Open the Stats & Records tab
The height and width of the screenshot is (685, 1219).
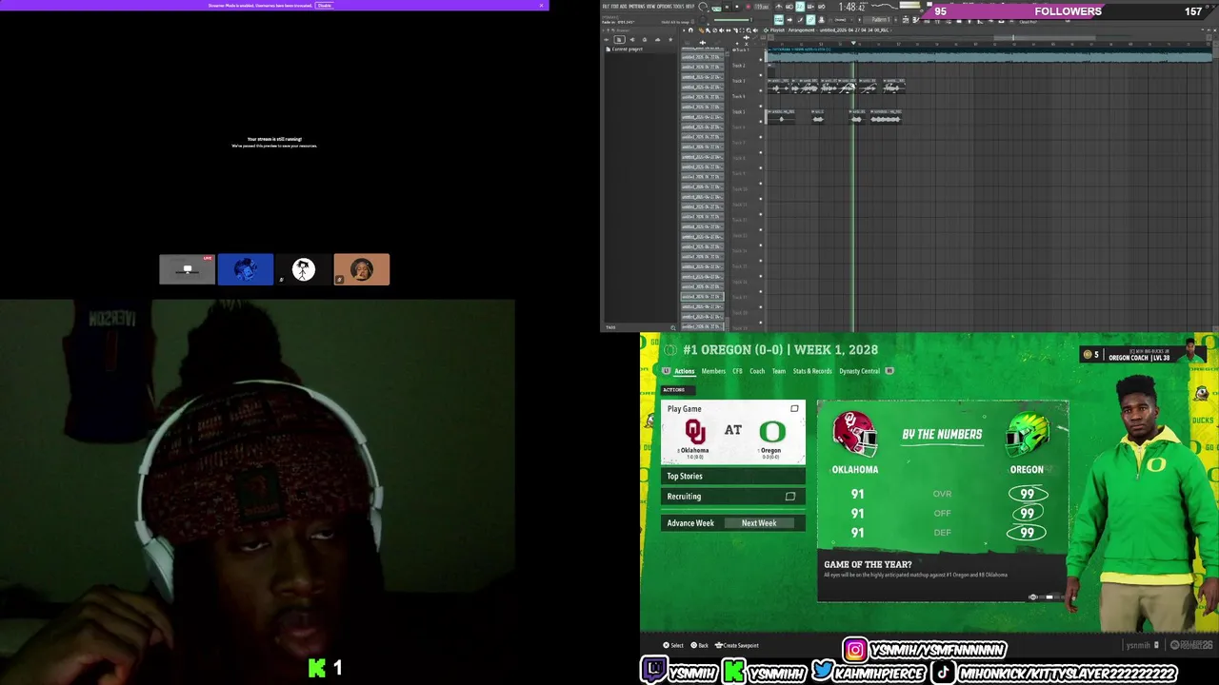812,371
